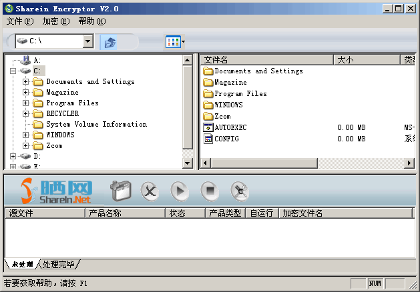
Task: Expand the Zcom folder in tree
Action: click(x=25, y=145)
